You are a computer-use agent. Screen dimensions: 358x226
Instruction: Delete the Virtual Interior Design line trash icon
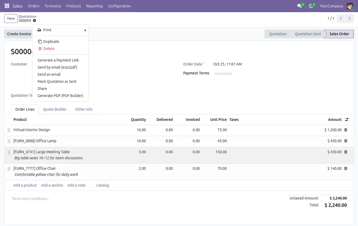point(346,130)
